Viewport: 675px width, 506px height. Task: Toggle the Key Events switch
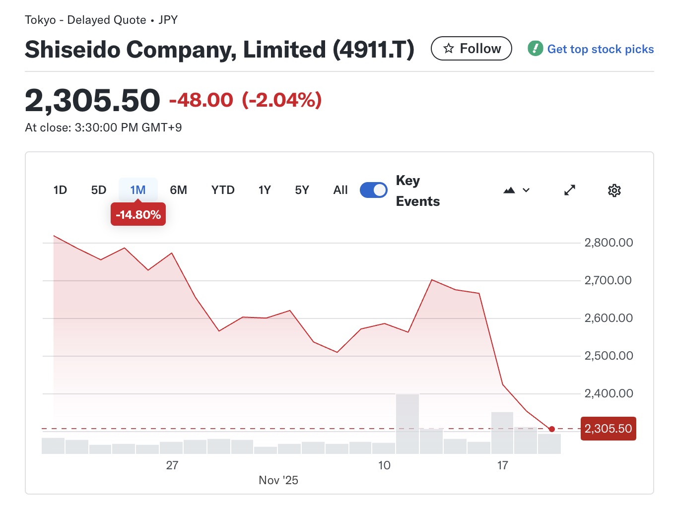point(374,190)
